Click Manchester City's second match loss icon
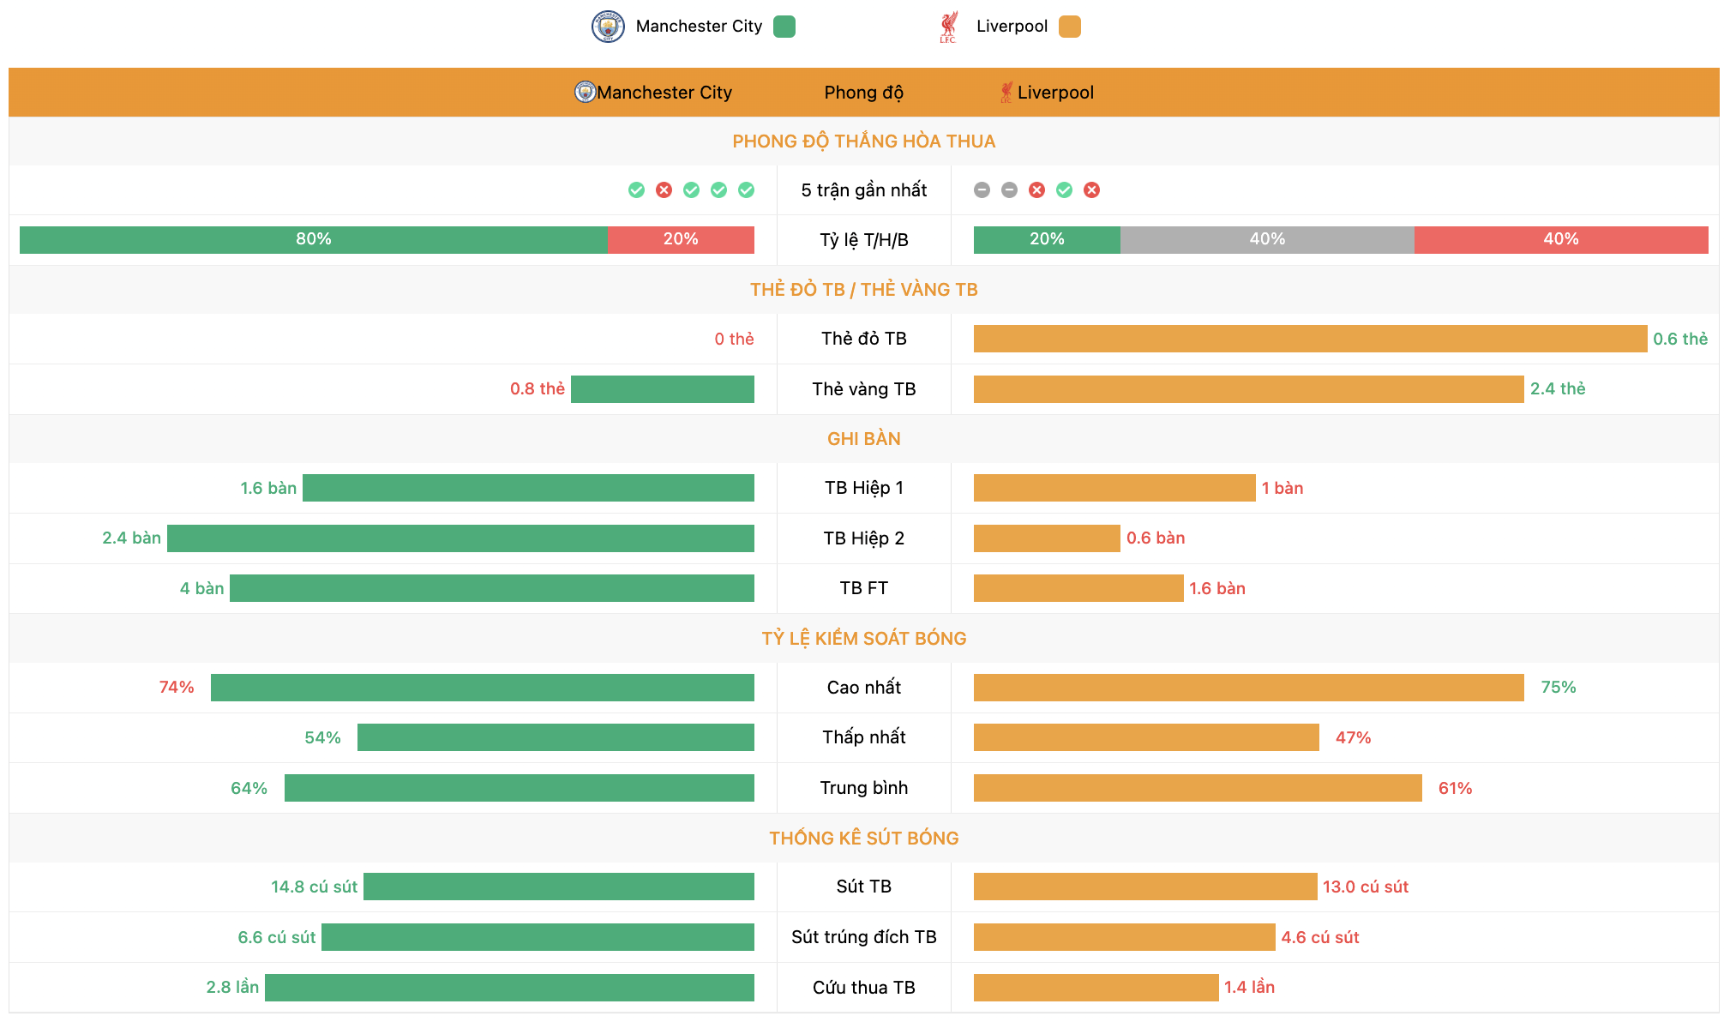This screenshot has width=1730, height=1022. (x=664, y=190)
